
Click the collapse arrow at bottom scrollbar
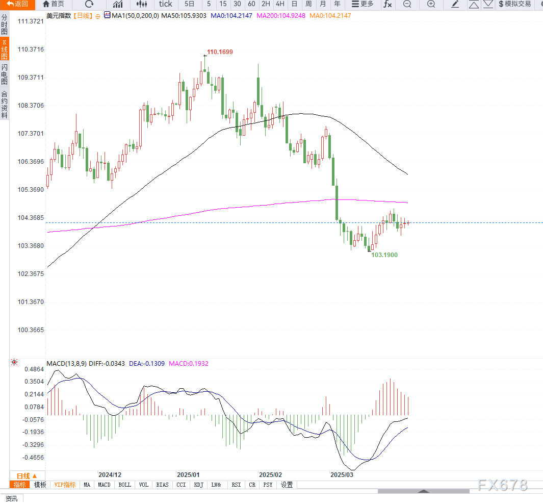pos(423,491)
